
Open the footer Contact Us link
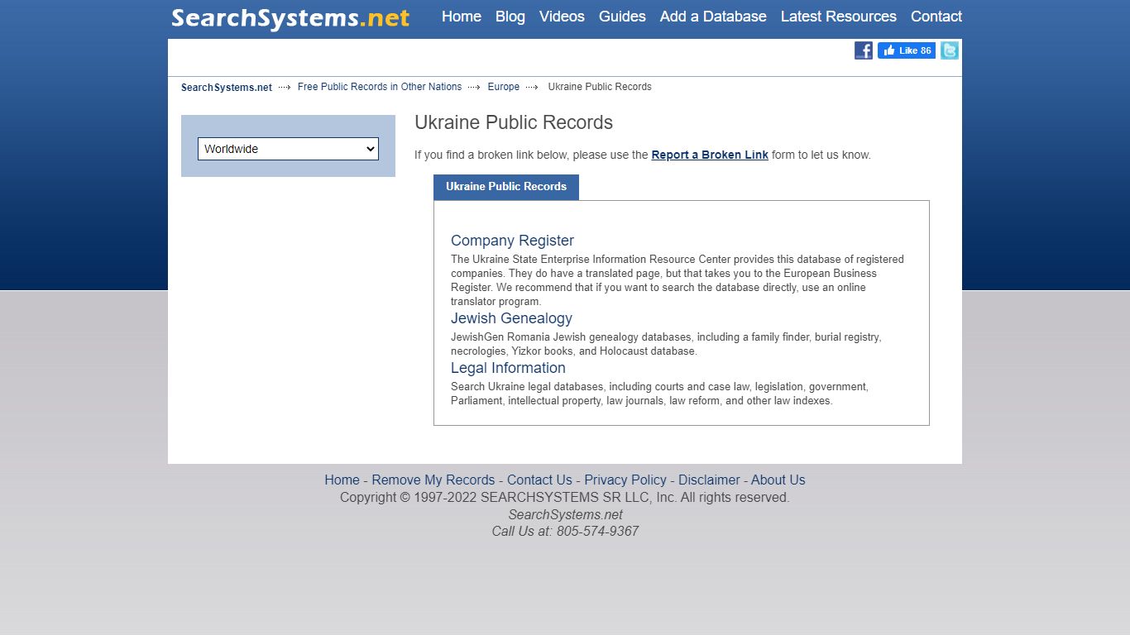pyautogui.click(x=539, y=480)
